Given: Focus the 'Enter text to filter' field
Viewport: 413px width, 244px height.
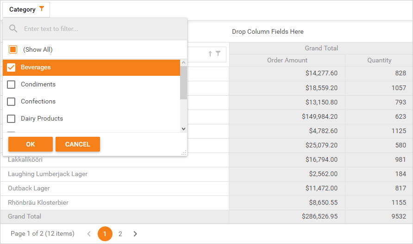Looking at the screenshot, I should click(102, 29).
